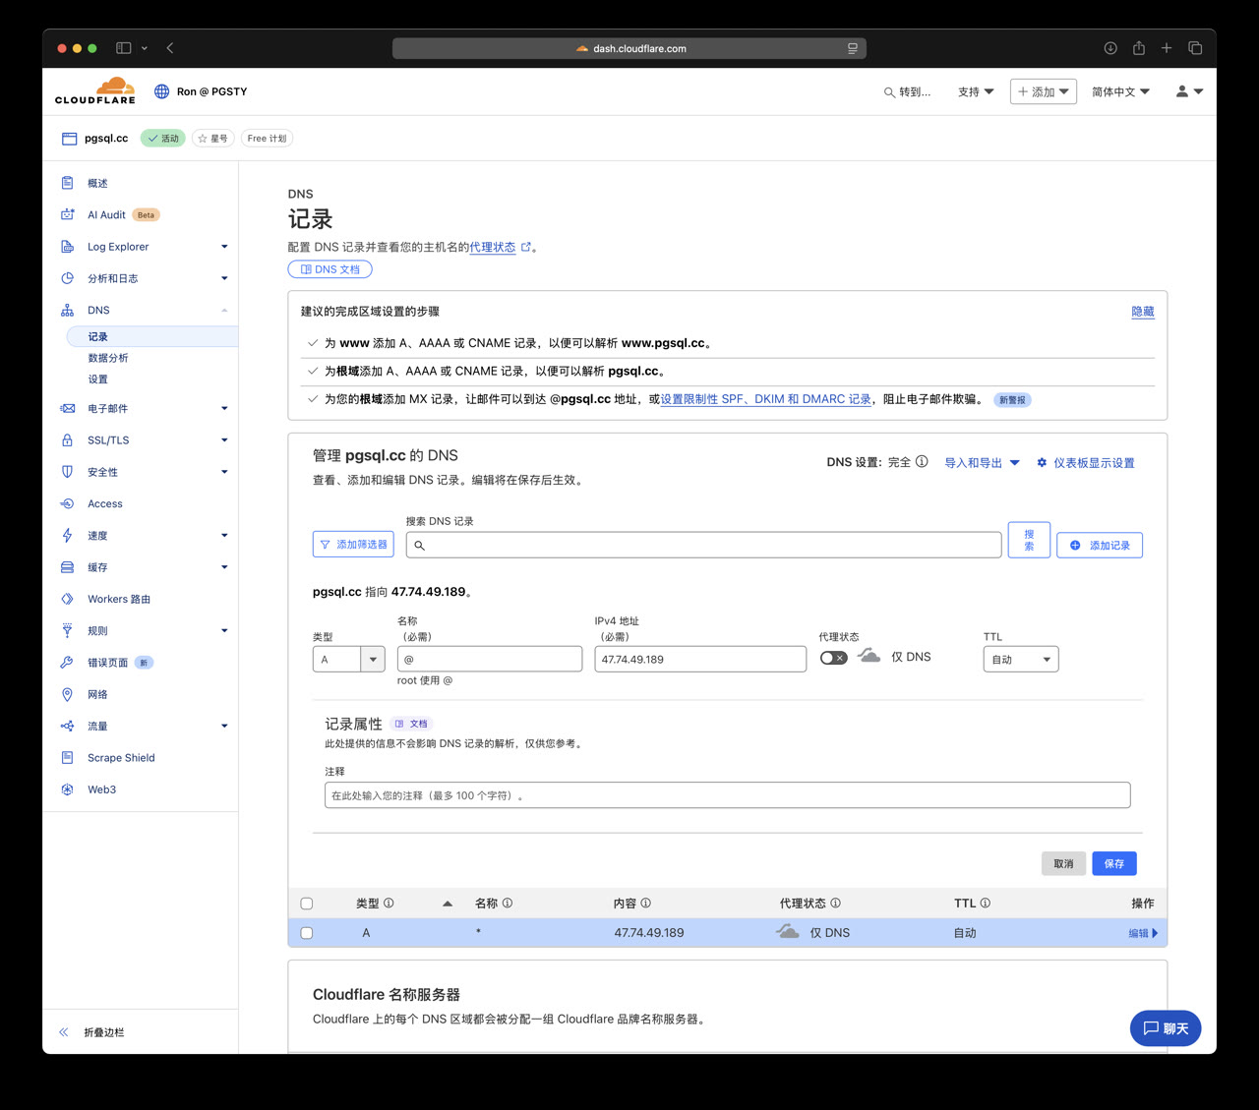Check the select-all checkbox in table header
The image size is (1259, 1110).
[x=307, y=904]
